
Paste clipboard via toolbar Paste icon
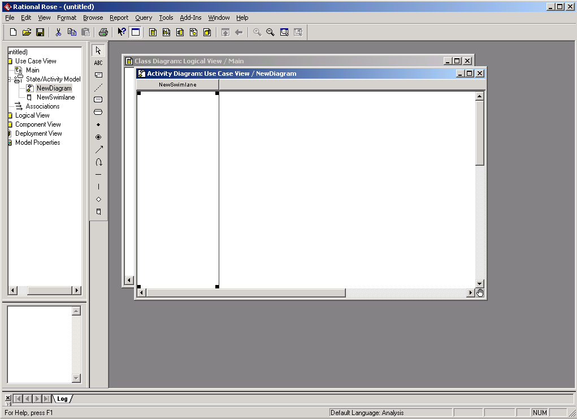[x=85, y=32]
